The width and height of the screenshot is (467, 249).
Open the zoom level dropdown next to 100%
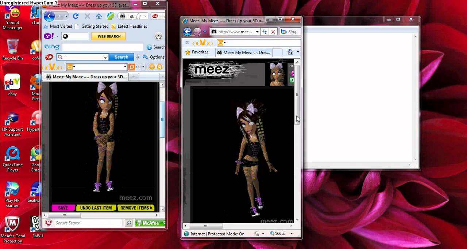click(291, 234)
